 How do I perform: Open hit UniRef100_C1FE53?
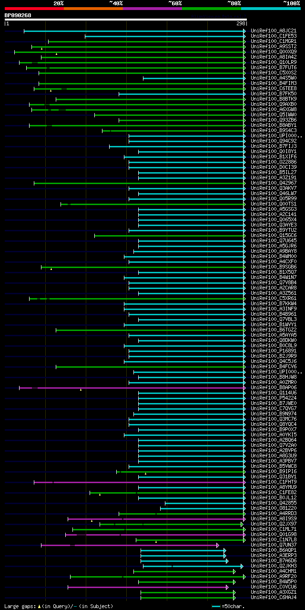(274, 36)
